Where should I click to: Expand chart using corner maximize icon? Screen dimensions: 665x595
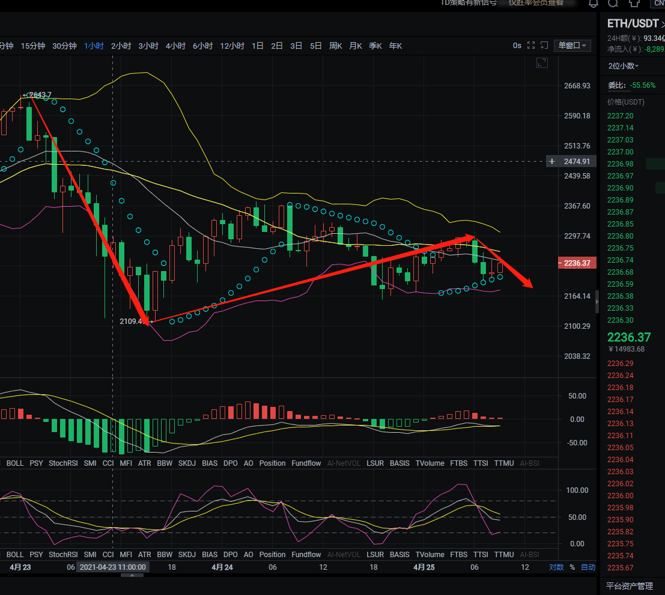(x=542, y=63)
